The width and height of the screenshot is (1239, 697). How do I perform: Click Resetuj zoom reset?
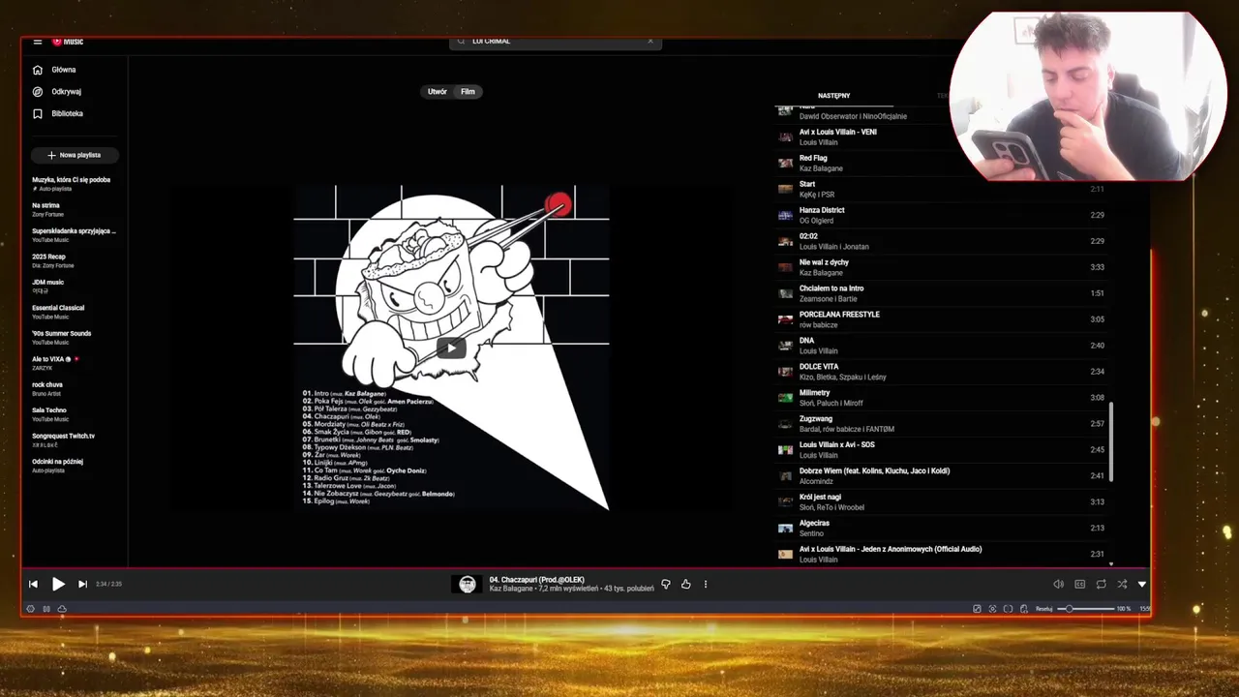click(1044, 609)
